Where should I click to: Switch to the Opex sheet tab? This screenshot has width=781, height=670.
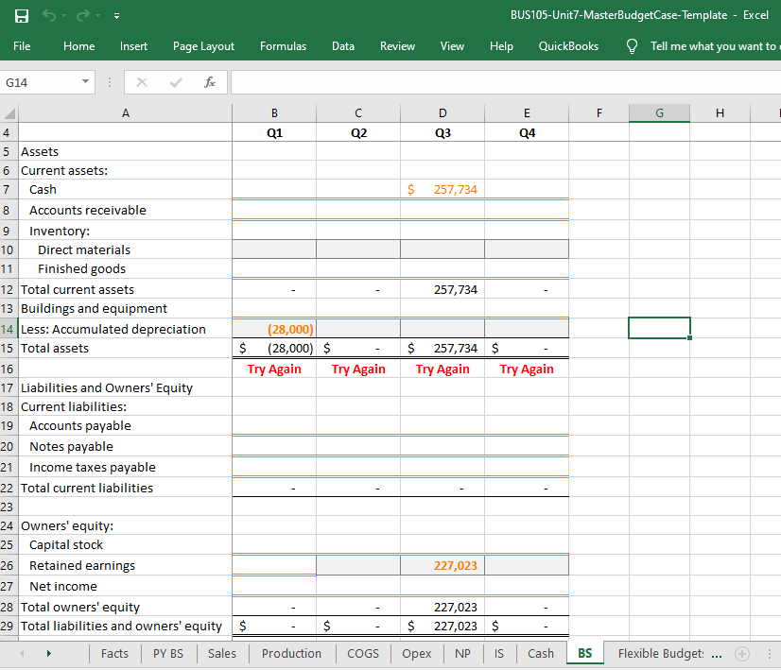(x=417, y=654)
